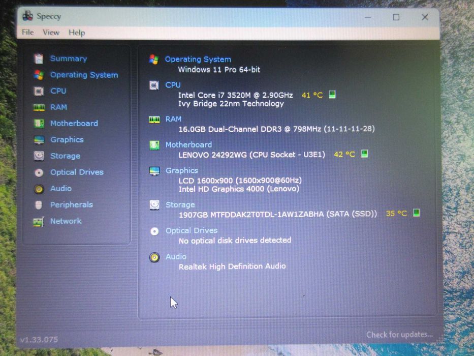The image size is (474, 356).
Task: Select Summary in the sidebar
Action: point(69,58)
